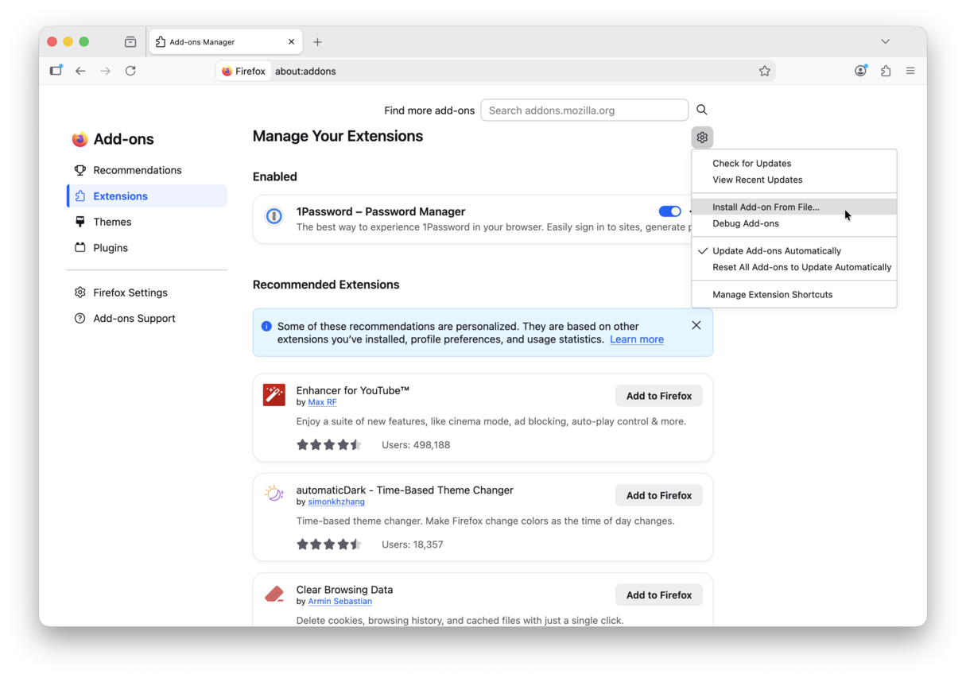
Task: Click the Enhancer for YouTube icon
Action: click(274, 395)
